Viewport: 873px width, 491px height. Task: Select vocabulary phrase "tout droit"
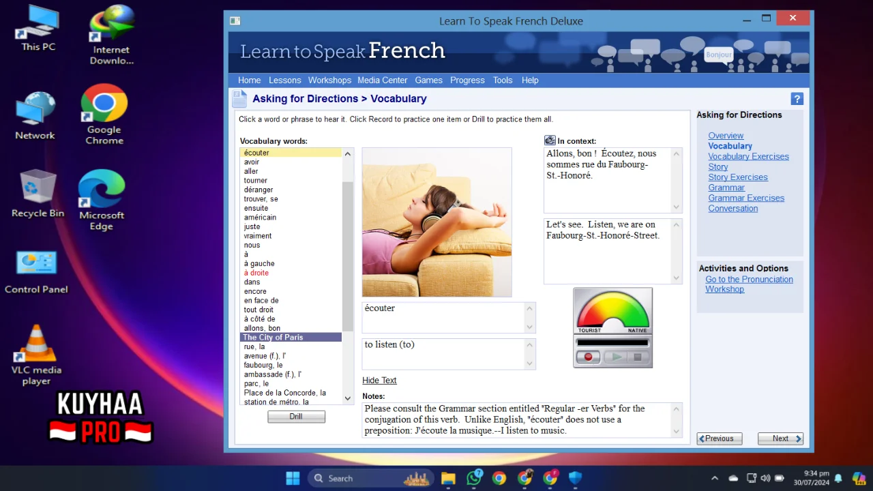coord(291,310)
